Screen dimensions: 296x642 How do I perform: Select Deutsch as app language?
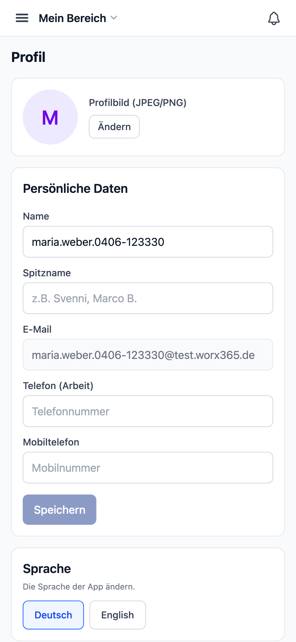53,615
